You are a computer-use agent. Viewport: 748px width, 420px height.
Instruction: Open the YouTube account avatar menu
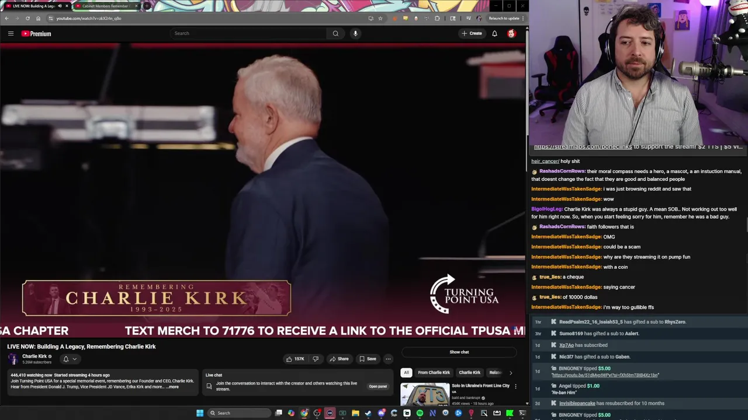tap(511, 33)
